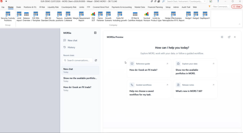243x133 pixels.
Task: Switch to the FTP tab
Action: click(88, 7)
